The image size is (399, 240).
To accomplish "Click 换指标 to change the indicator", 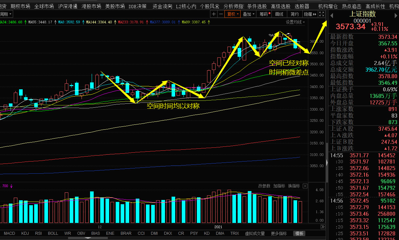I will [294, 186].
